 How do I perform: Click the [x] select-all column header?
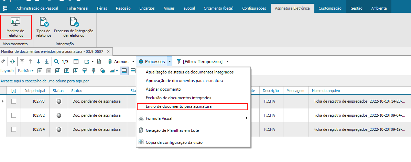(14, 91)
